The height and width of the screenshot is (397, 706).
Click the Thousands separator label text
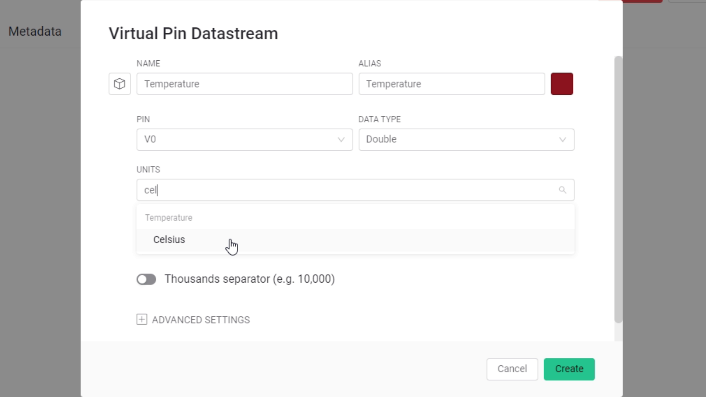249,279
